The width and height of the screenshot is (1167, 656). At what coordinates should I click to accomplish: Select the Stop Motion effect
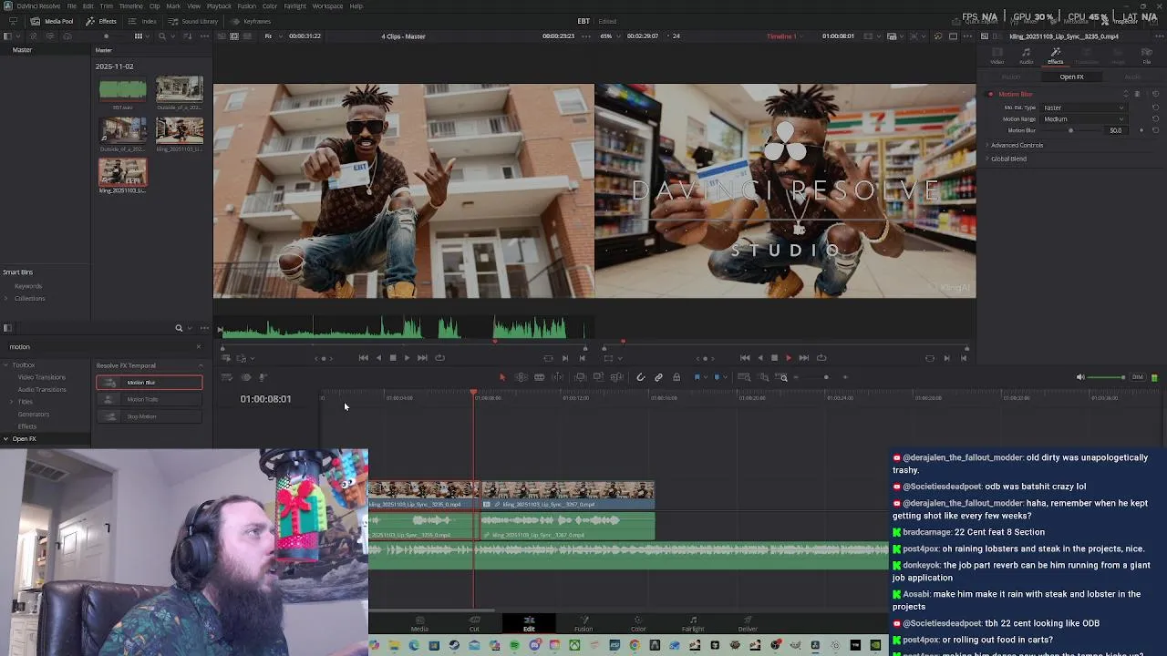point(150,416)
